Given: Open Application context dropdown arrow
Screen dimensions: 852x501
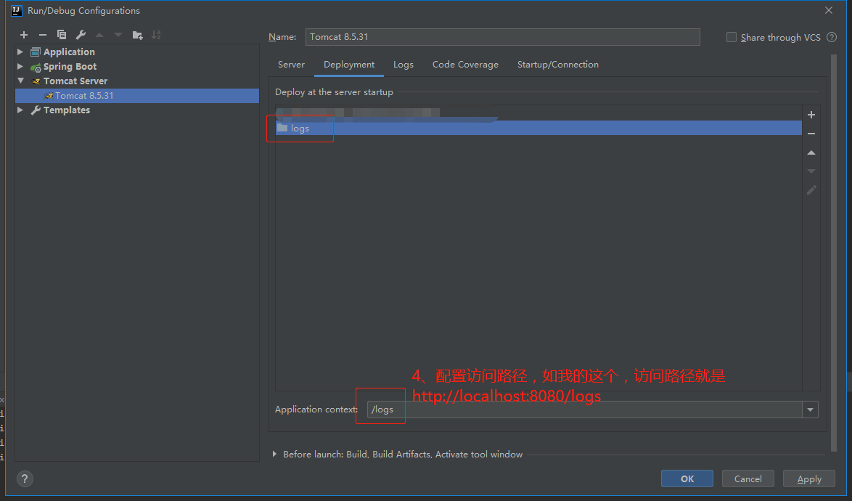Looking at the screenshot, I should [810, 410].
